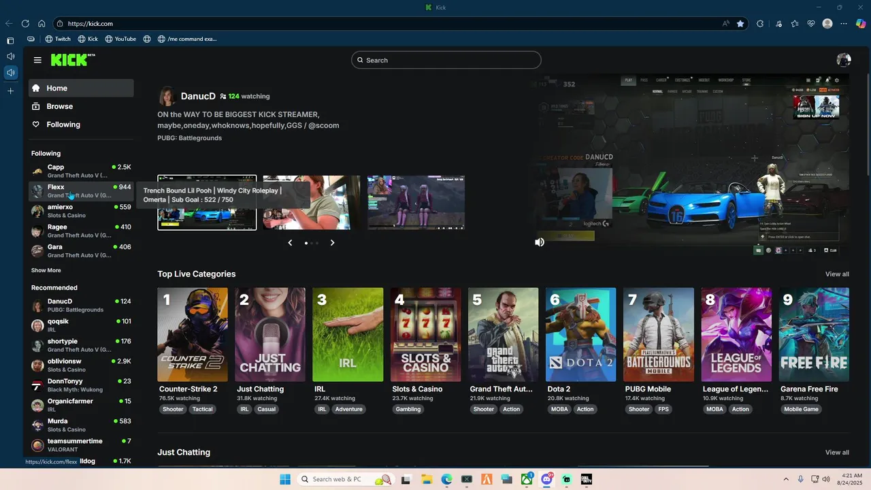Open Edge from taskbar

[446, 479]
